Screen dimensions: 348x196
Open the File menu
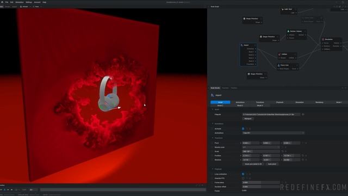[x=7, y=2]
